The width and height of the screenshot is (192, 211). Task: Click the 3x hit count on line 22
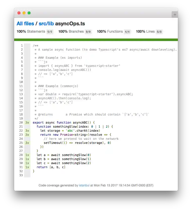click(x=27, y=131)
